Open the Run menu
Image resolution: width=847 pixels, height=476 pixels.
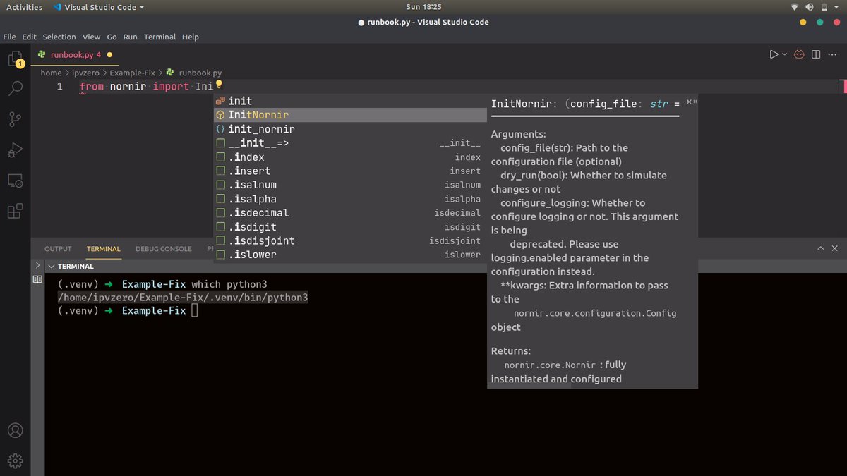pos(131,37)
